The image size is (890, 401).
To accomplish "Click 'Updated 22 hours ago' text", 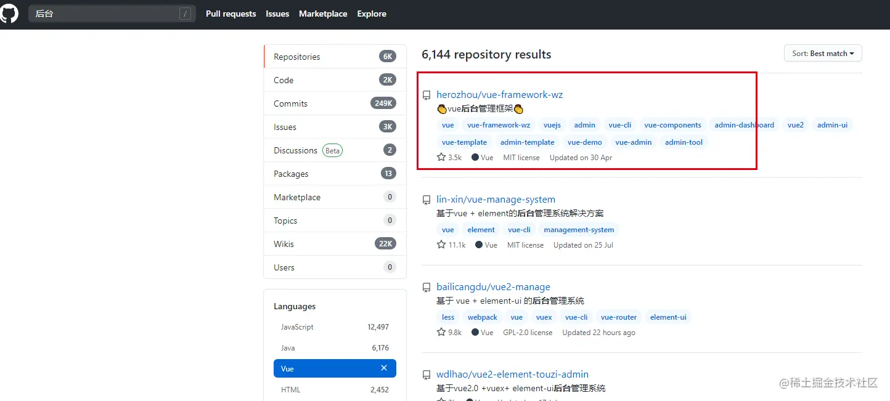I will point(598,333).
